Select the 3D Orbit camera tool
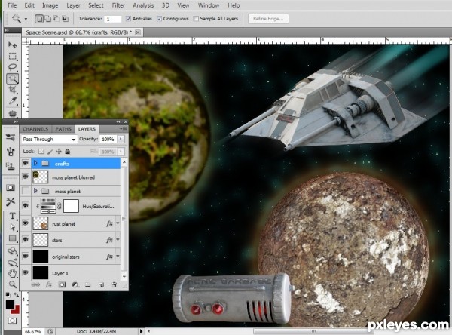This screenshot has width=452, height=335. tap(12, 263)
